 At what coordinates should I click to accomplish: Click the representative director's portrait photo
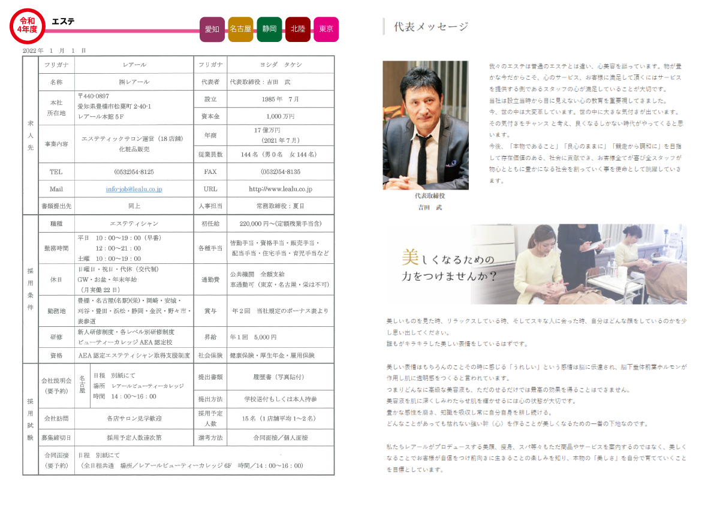(x=426, y=125)
